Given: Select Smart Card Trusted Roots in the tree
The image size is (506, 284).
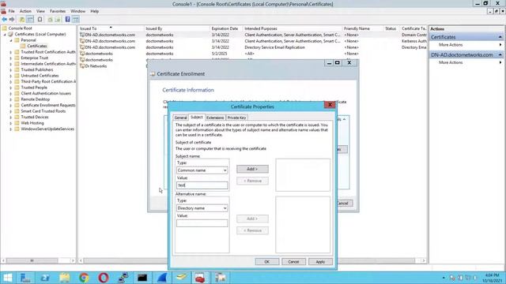Looking at the screenshot, I should click(x=43, y=111).
